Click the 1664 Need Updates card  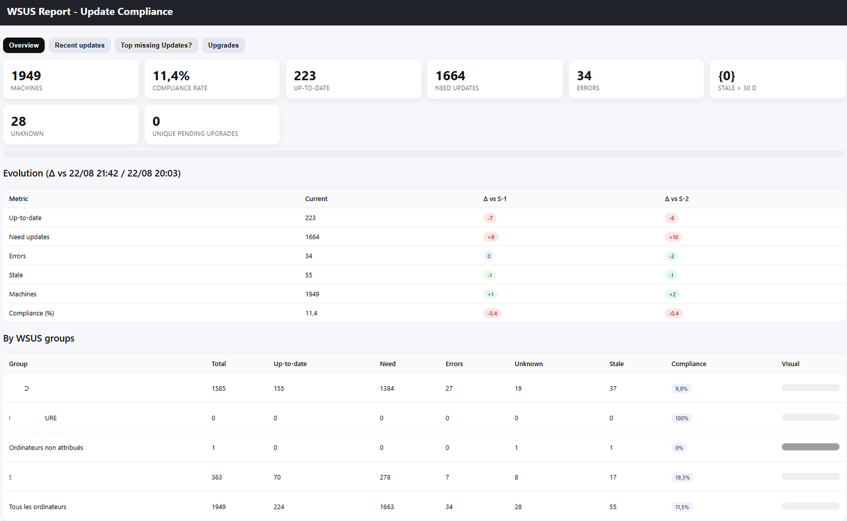click(x=494, y=79)
